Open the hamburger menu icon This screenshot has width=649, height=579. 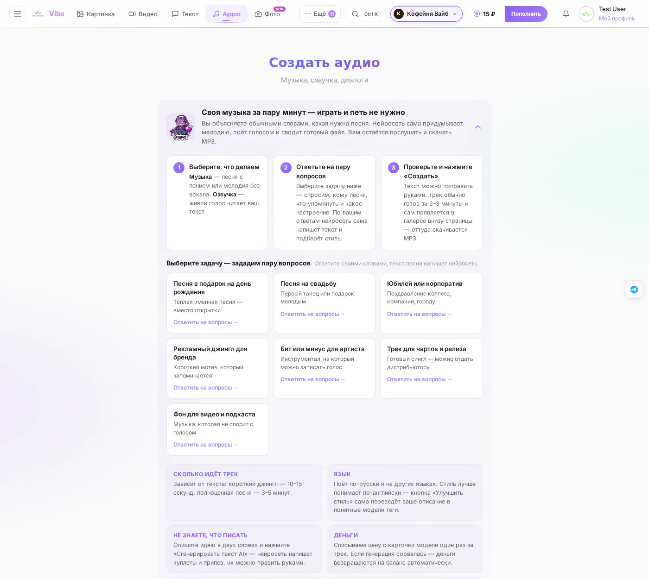click(x=18, y=14)
